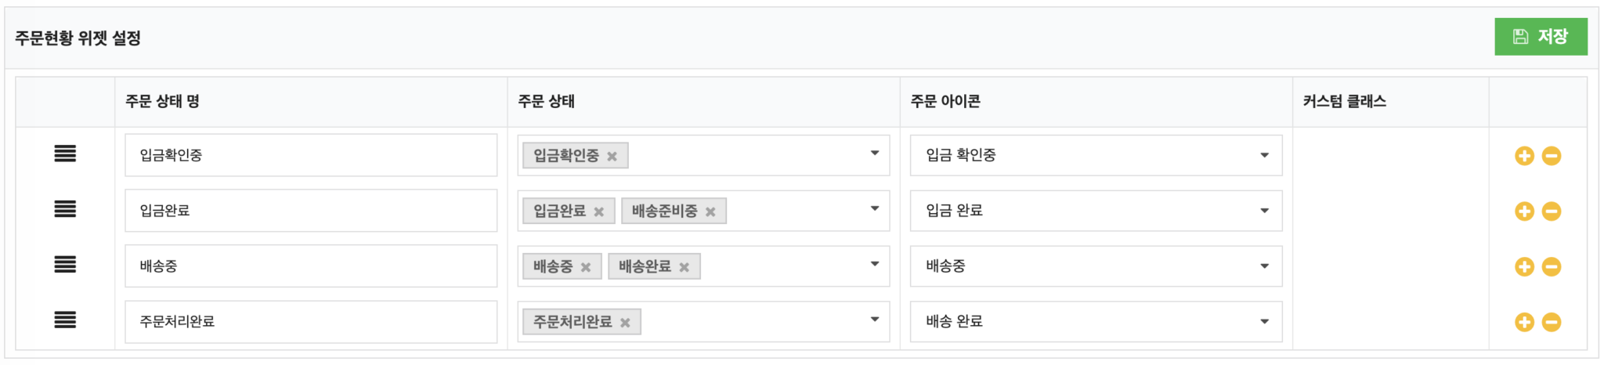Viewport: 1604px width, 365px height.
Task: Expand the 입금 완료 icon dropdown
Action: pyautogui.click(x=1095, y=211)
